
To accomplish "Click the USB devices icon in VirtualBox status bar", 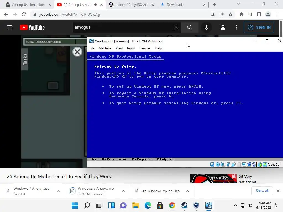I will click(x=233, y=165).
